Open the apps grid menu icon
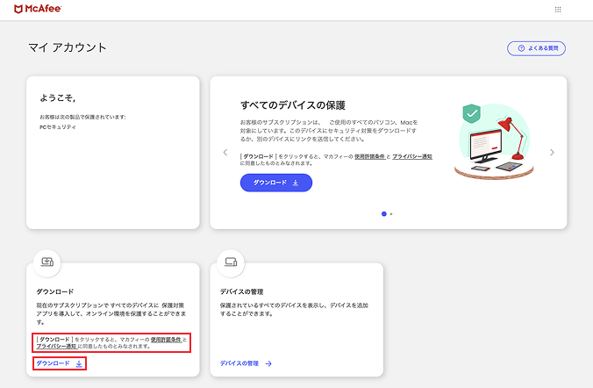 (x=558, y=10)
